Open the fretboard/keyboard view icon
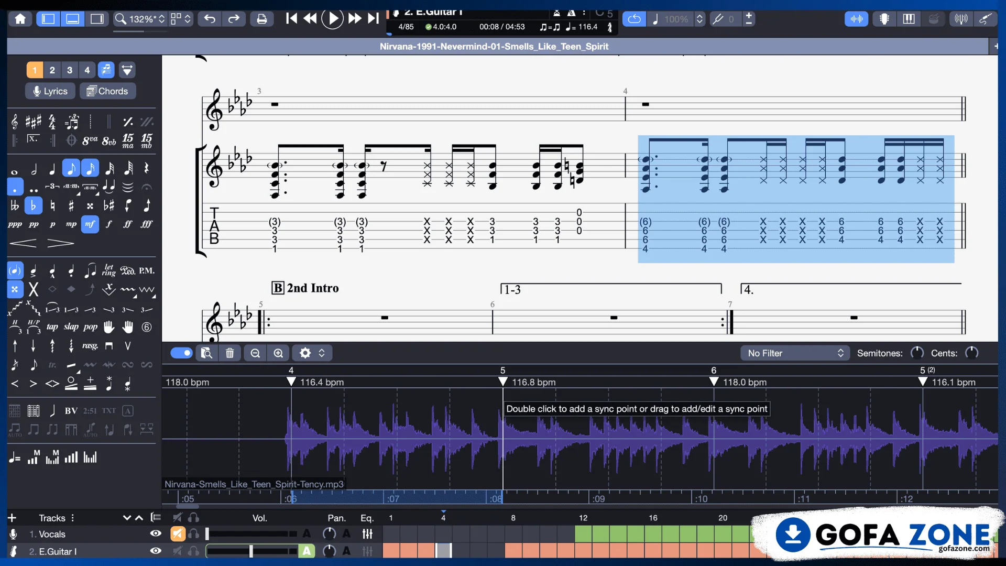Screen dimensions: 1006x566 909,19
